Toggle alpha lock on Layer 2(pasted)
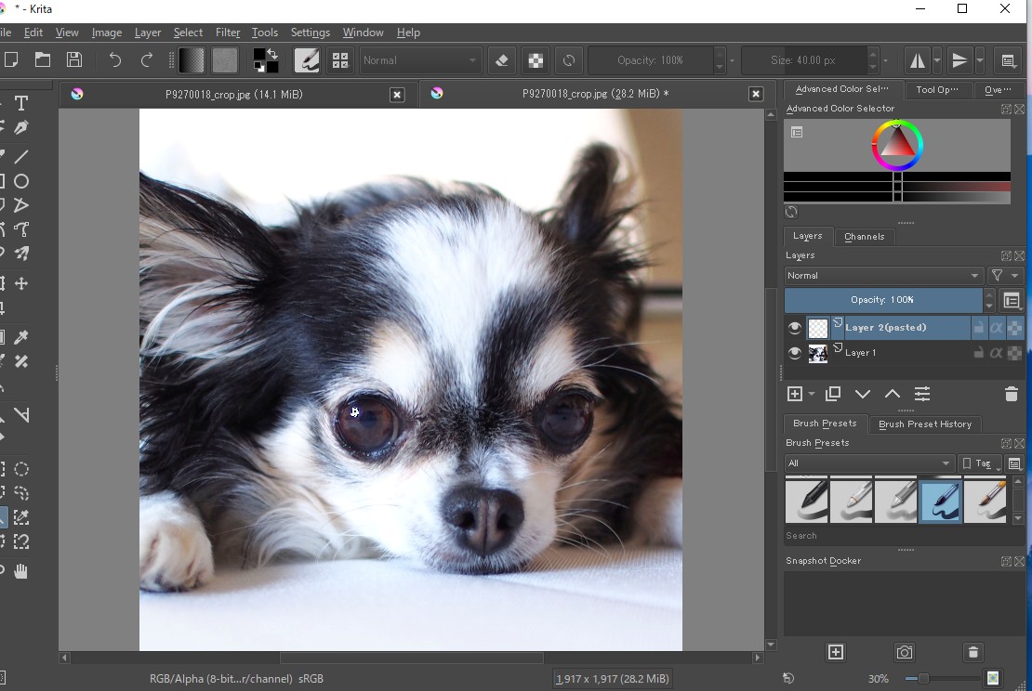This screenshot has width=1032, height=691. click(x=1015, y=328)
